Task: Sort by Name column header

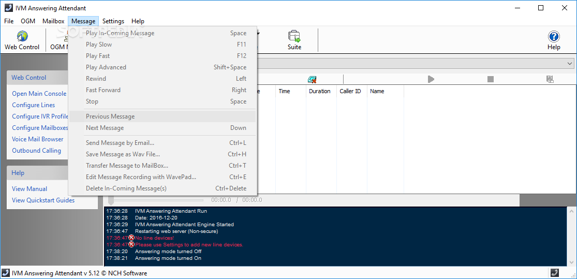Action: pos(386,91)
